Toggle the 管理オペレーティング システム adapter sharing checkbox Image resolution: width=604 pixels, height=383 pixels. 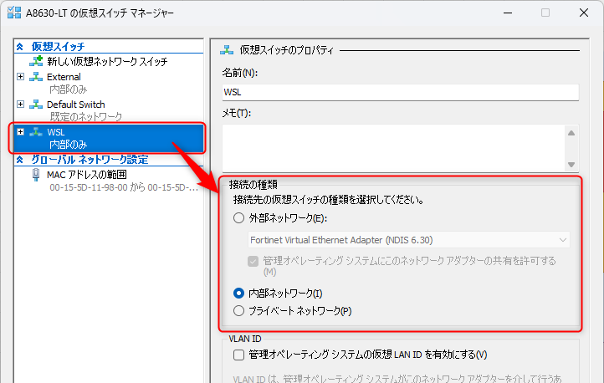[253, 262]
